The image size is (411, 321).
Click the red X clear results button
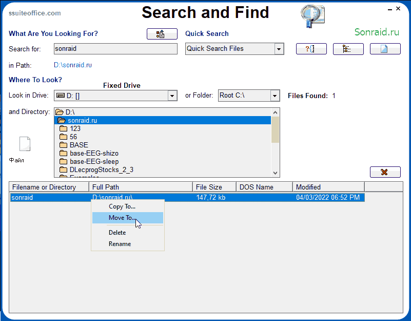[385, 172]
